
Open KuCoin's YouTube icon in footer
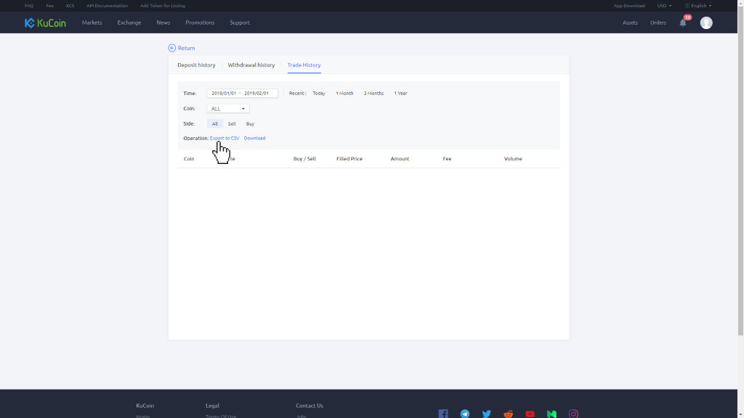point(530,414)
